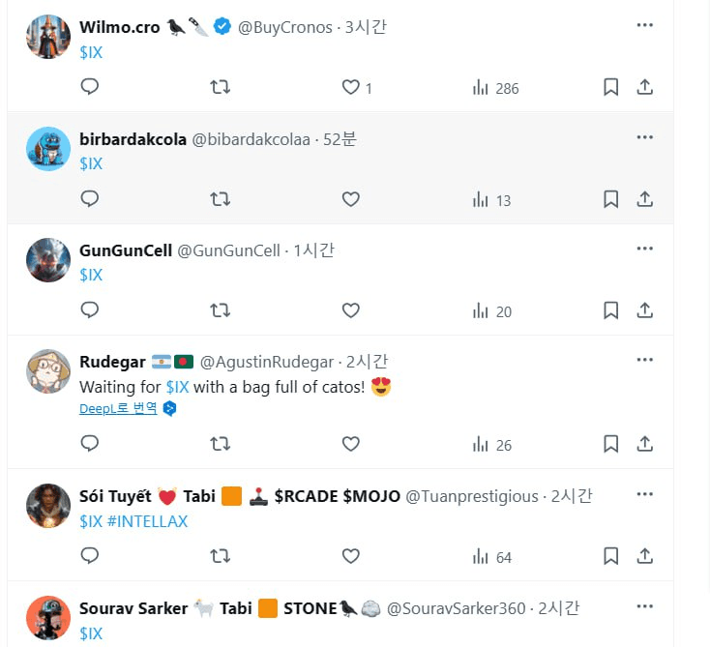
Task: Open the #INTELLAX hashtag
Action: pyautogui.click(x=147, y=521)
